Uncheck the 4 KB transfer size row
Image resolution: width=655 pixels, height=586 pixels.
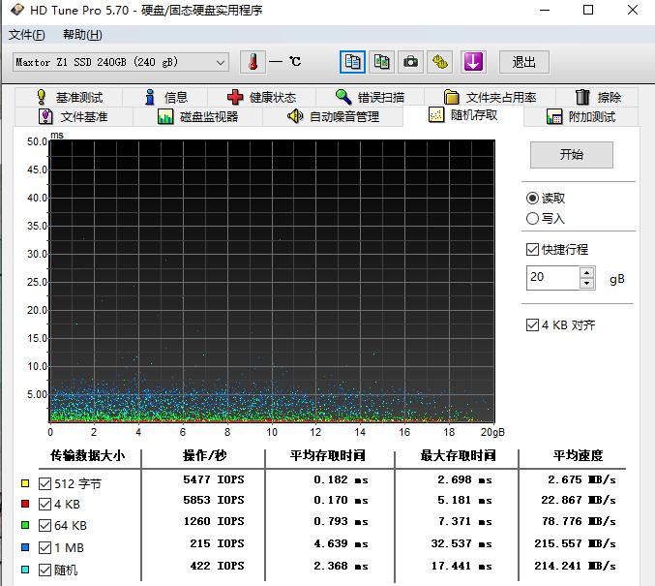pos(45,504)
